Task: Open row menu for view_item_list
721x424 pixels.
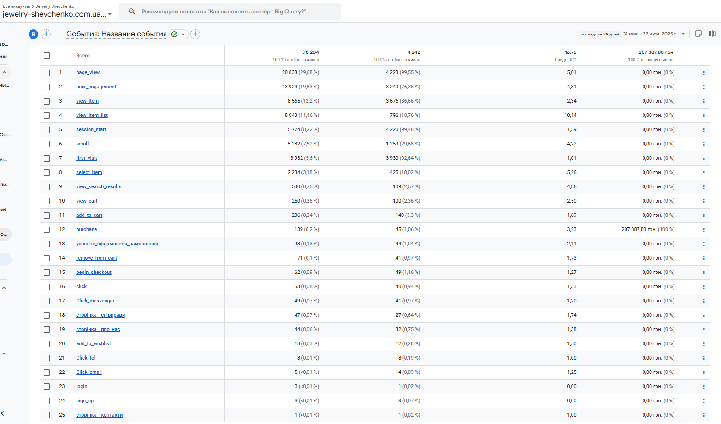Action: 704,116
